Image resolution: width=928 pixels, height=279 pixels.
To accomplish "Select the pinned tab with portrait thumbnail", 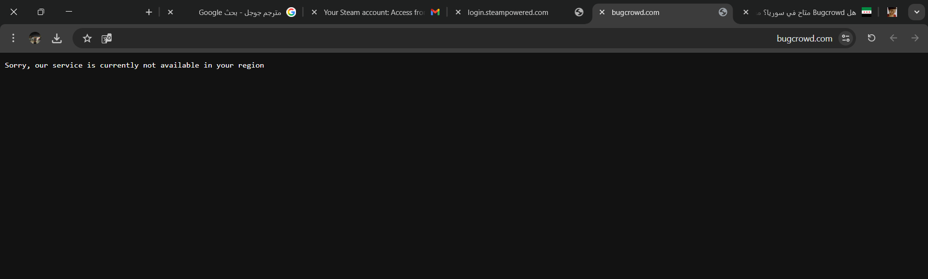I will pyautogui.click(x=892, y=13).
